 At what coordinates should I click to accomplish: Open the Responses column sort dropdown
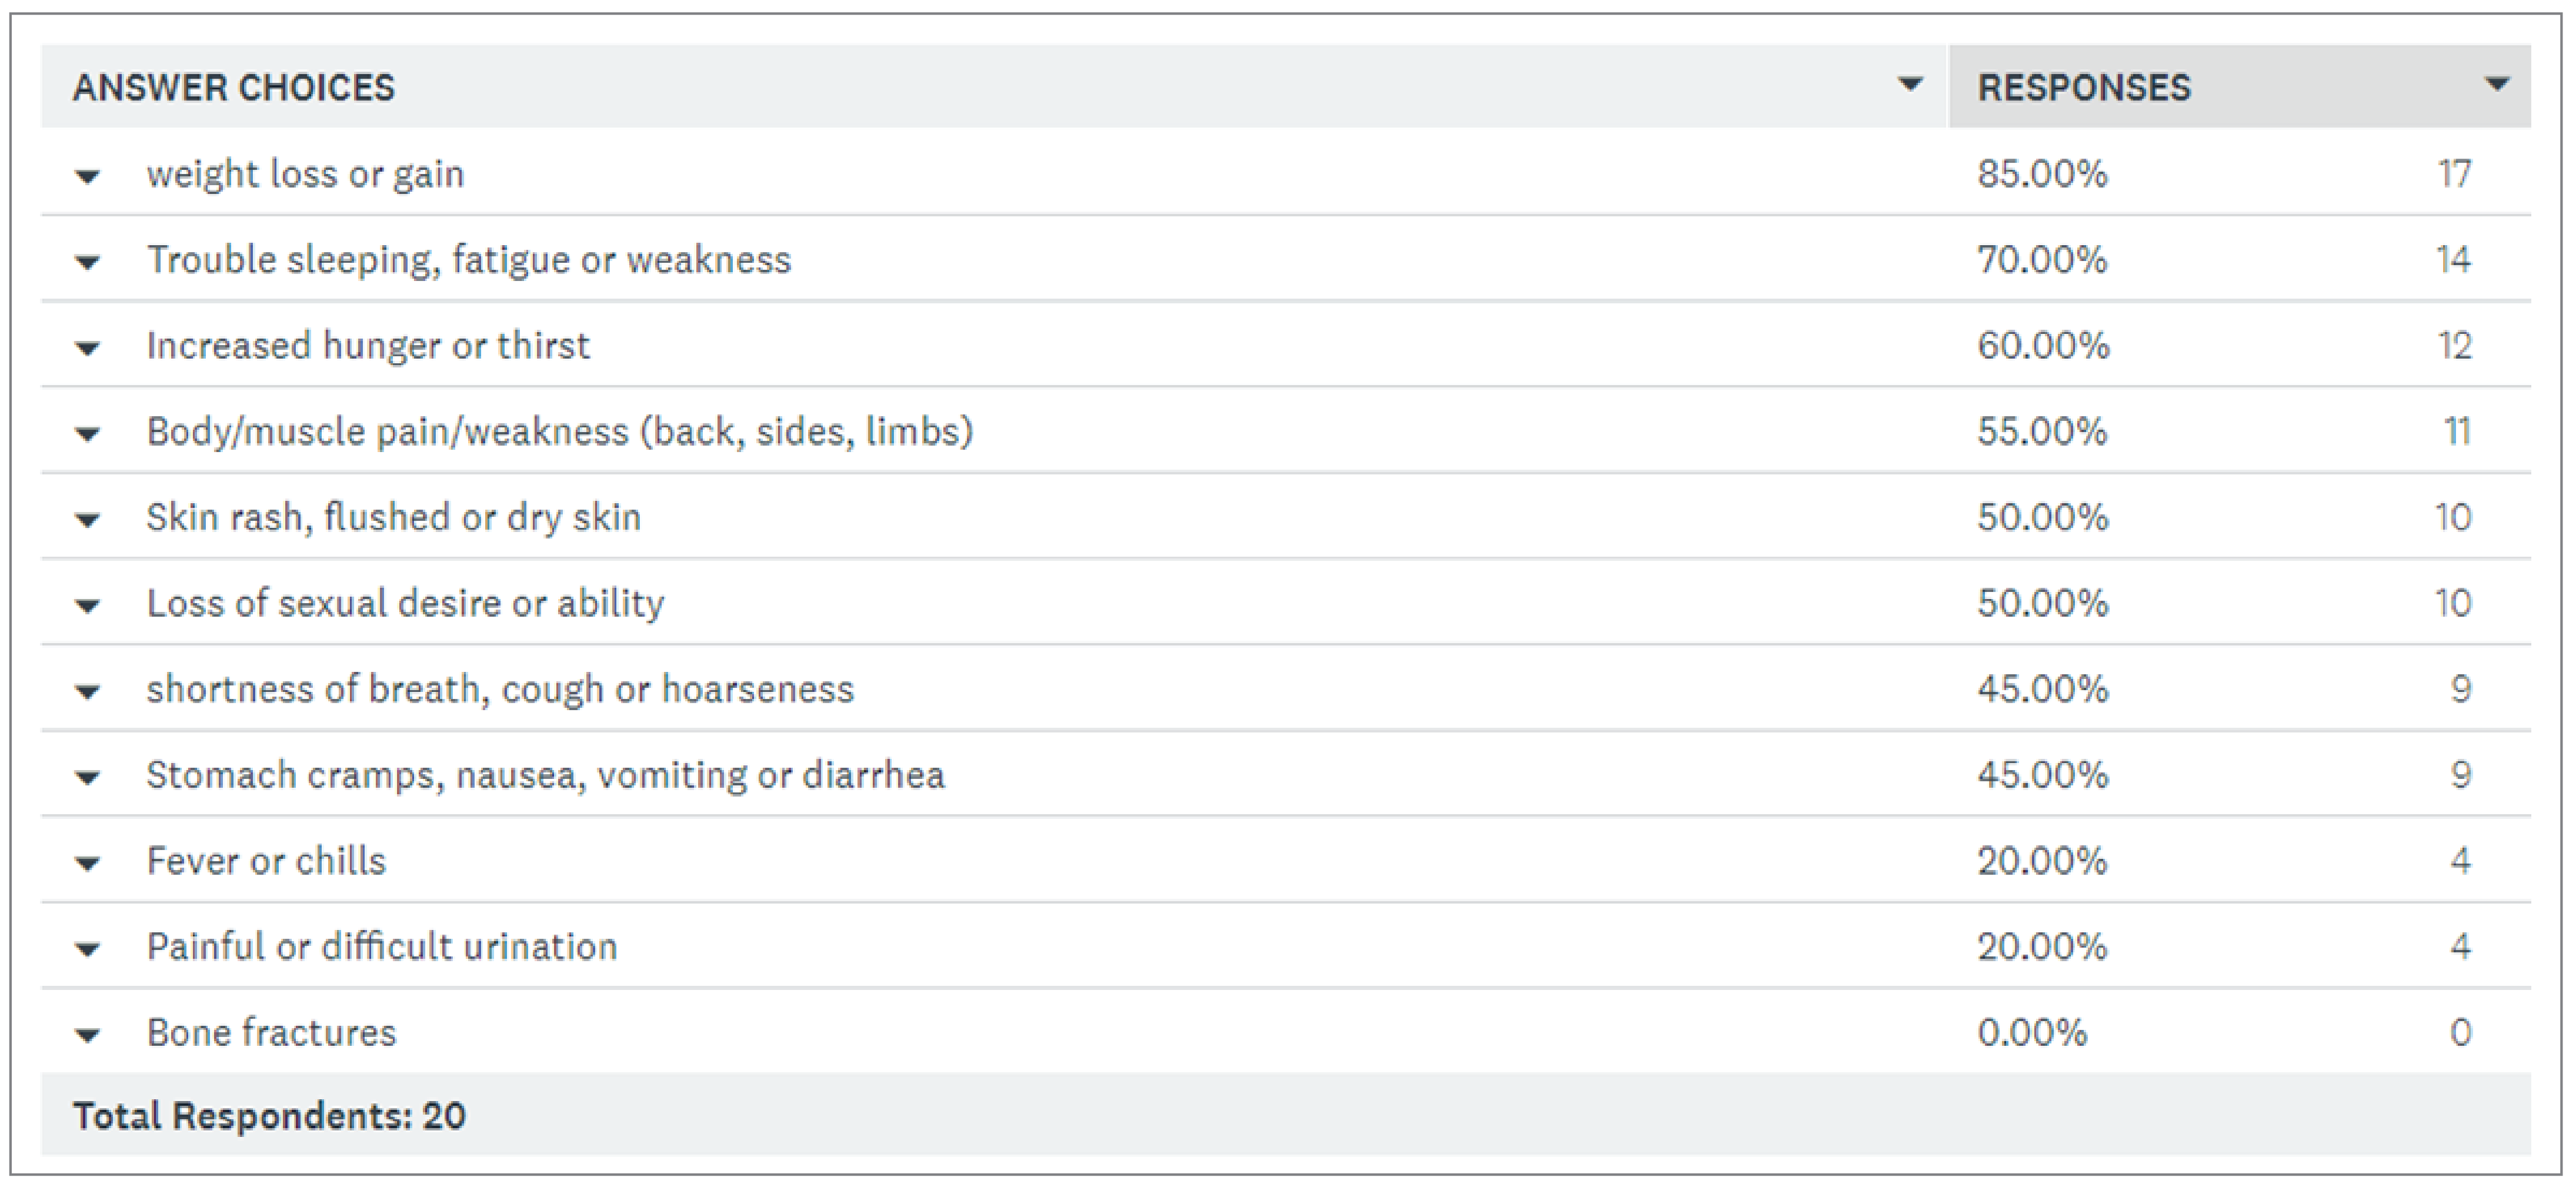[x=2496, y=85]
